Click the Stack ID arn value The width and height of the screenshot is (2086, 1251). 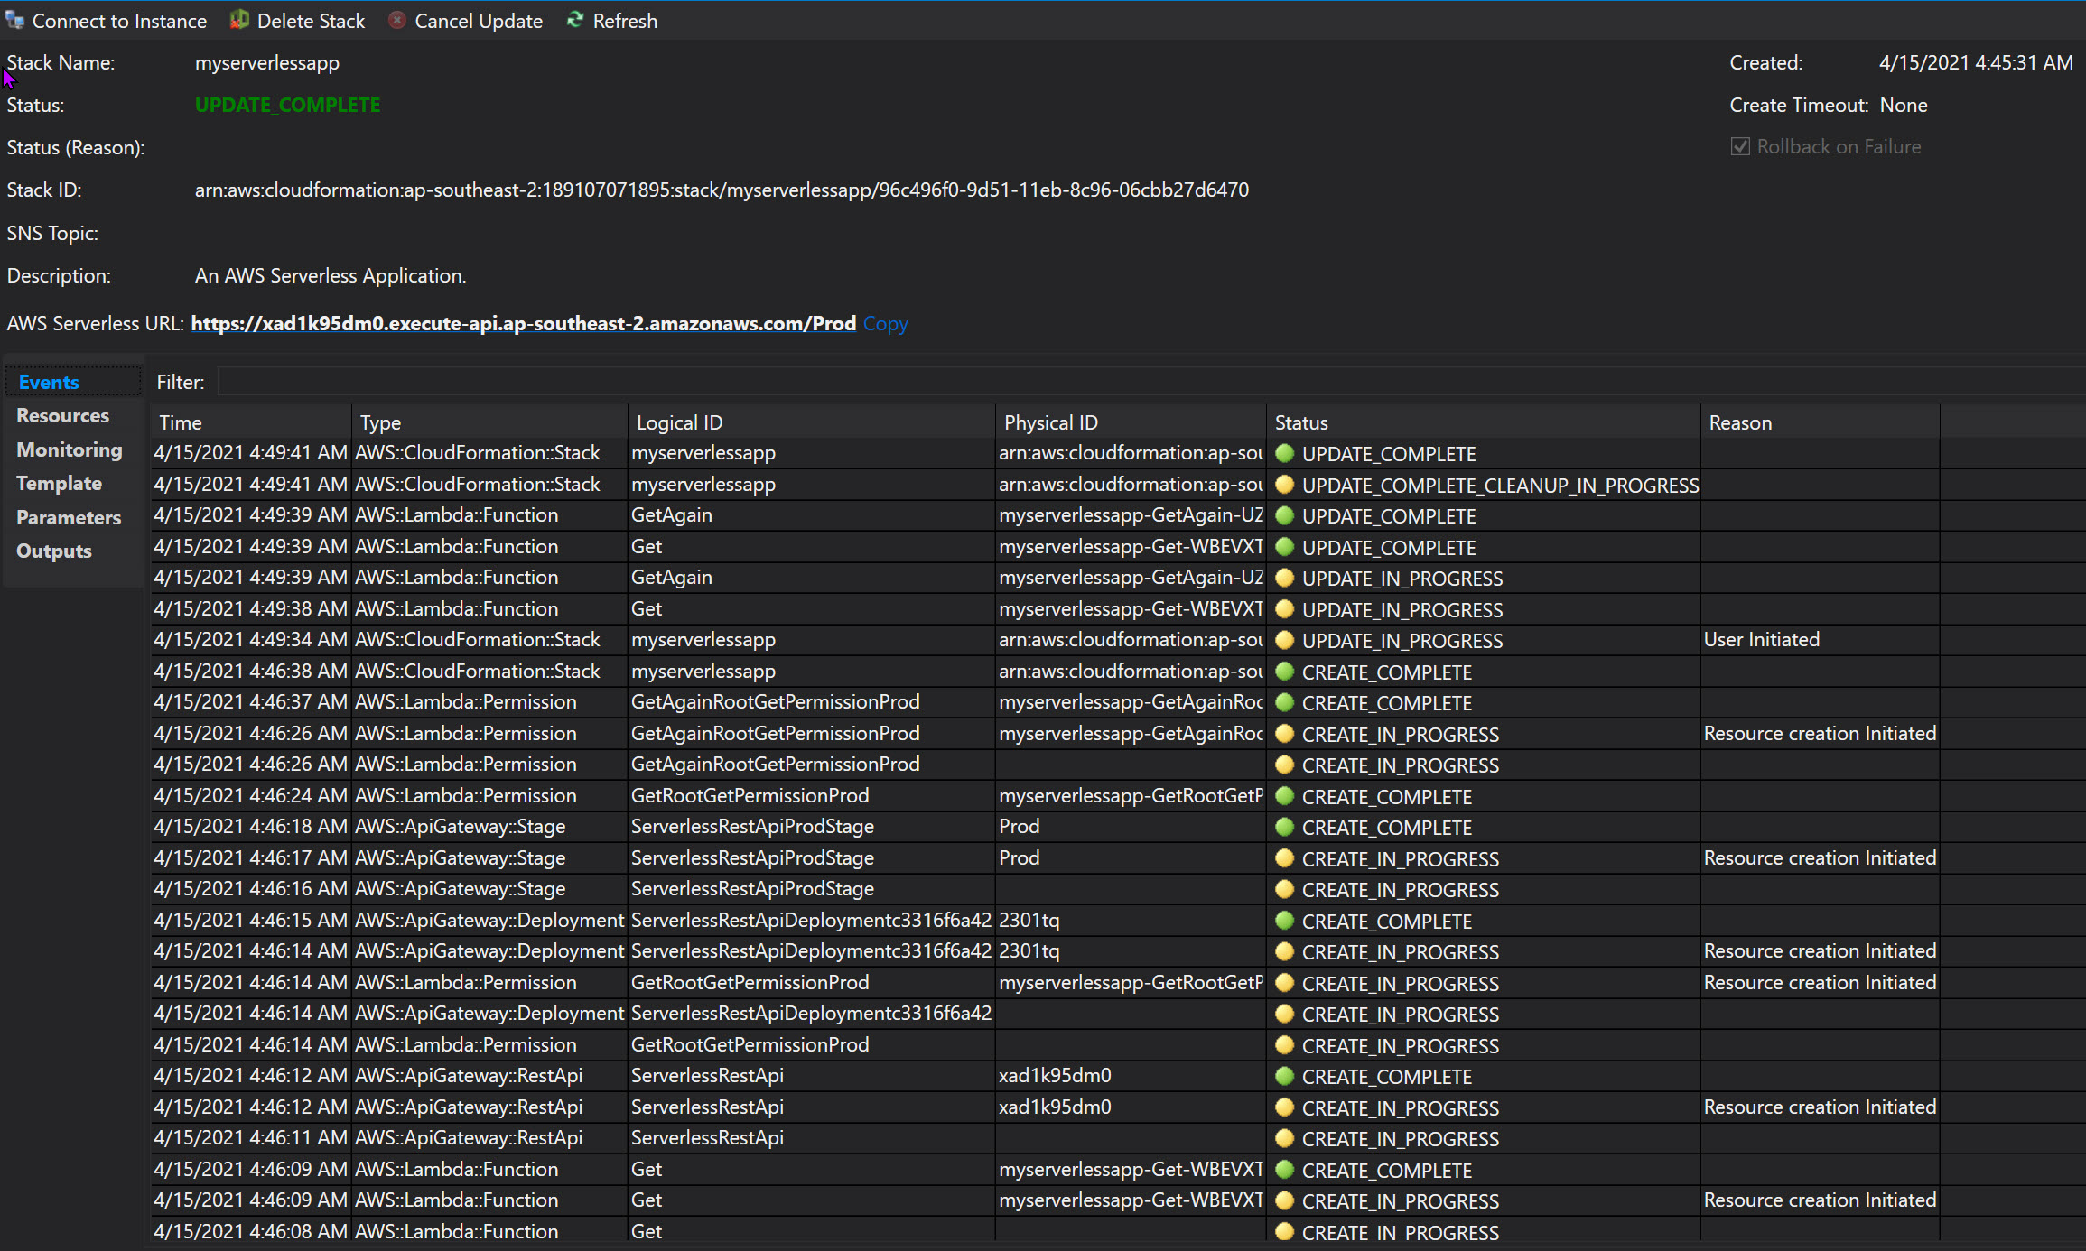coord(722,190)
